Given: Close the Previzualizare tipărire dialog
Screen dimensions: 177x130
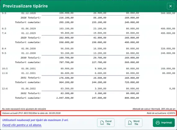Looking at the screenshot, I should point(170,6).
